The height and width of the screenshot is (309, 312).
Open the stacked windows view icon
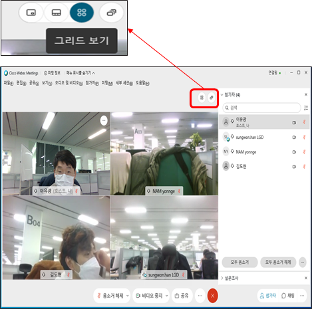(112, 13)
